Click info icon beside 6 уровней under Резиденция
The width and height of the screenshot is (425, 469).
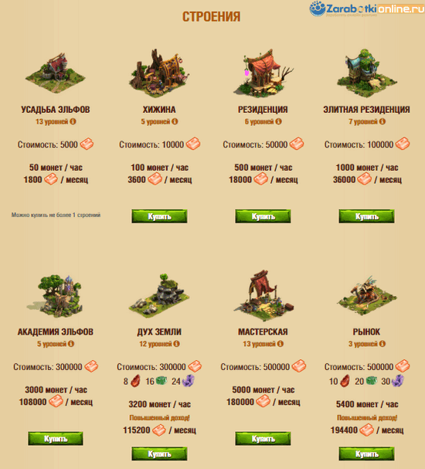point(278,121)
